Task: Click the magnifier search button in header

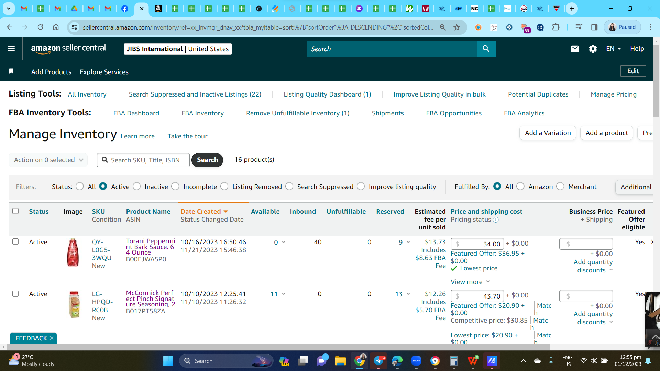Action: tap(486, 49)
